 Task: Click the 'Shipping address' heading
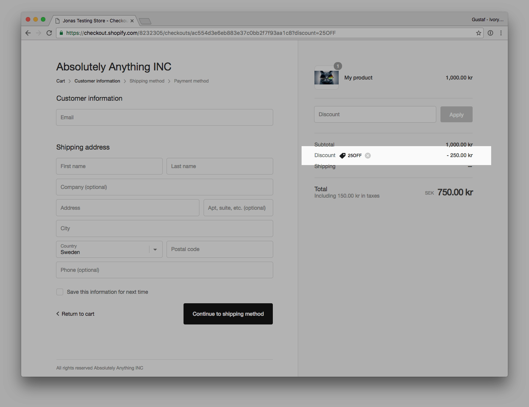point(83,147)
